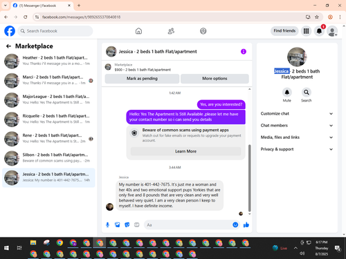Viewport: 346px width, 259px height.
Task: Open File Explorer from taskbar
Action: tap(33, 242)
